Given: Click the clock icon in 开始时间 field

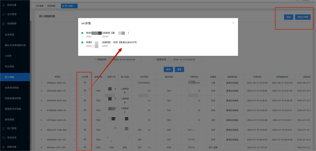Looking at the screenshot, I should pos(111,60).
